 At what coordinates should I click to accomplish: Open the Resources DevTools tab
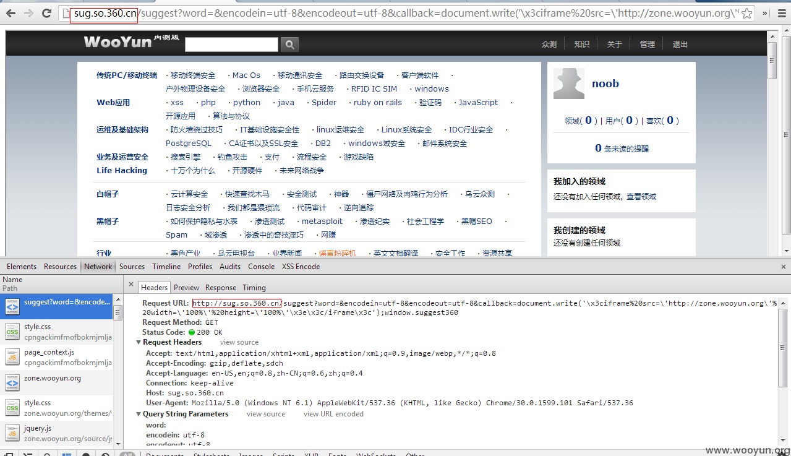click(x=60, y=267)
